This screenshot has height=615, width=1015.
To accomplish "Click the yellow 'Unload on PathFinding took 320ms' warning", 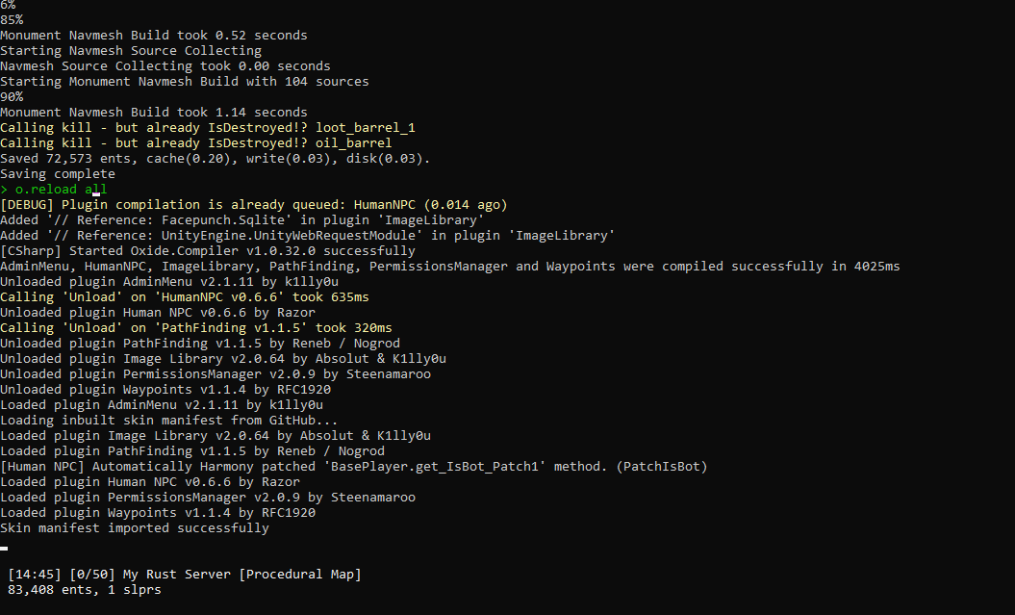I will pos(196,328).
